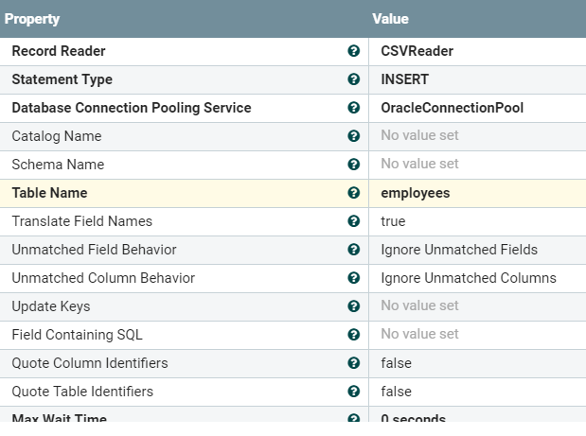Click the Catalog Name help icon
The height and width of the screenshot is (436, 586).
(354, 136)
